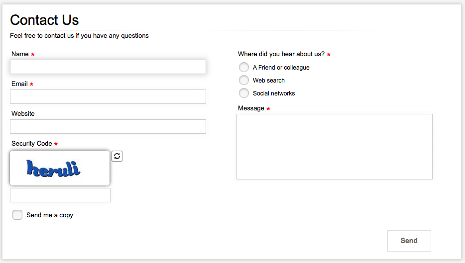Screen dimensions: 465x263
Task: Submit the form with Send button
Action: [409, 241]
